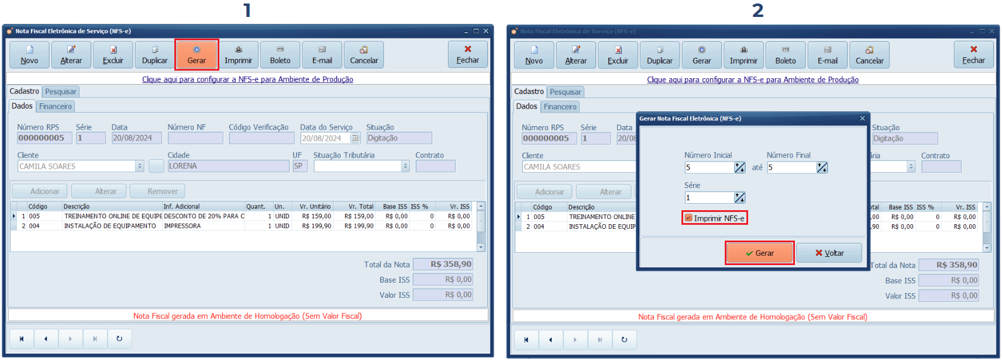Click E-mail in the left window toolbar

pyautogui.click(x=322, y=55)
